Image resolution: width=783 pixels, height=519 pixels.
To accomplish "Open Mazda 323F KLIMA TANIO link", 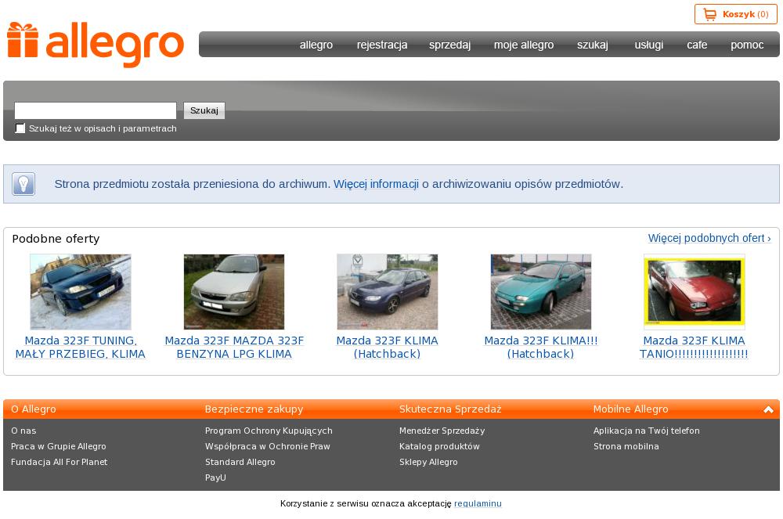I will [694, 348].
